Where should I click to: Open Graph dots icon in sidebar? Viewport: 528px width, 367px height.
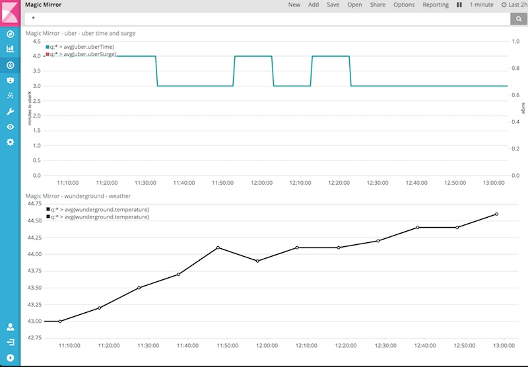pyautogui.click(x=10, y=96)
